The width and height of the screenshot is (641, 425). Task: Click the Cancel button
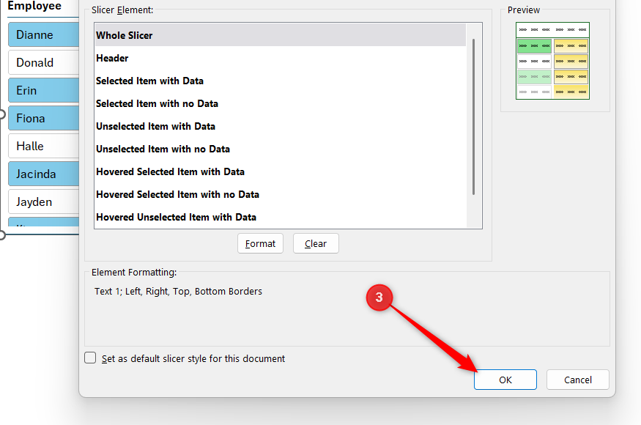coord(578,380)
